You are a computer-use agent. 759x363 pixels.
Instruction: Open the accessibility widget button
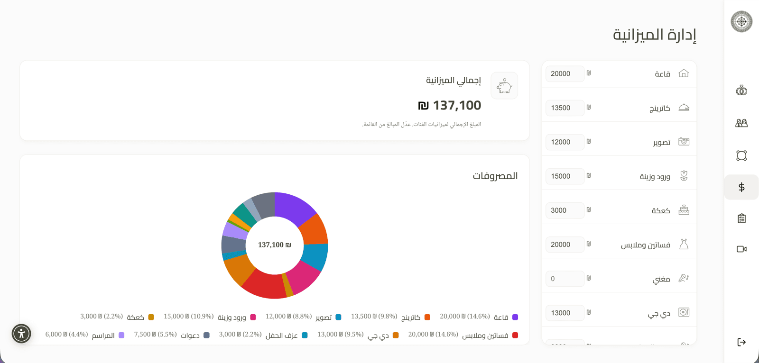(21, 334)
